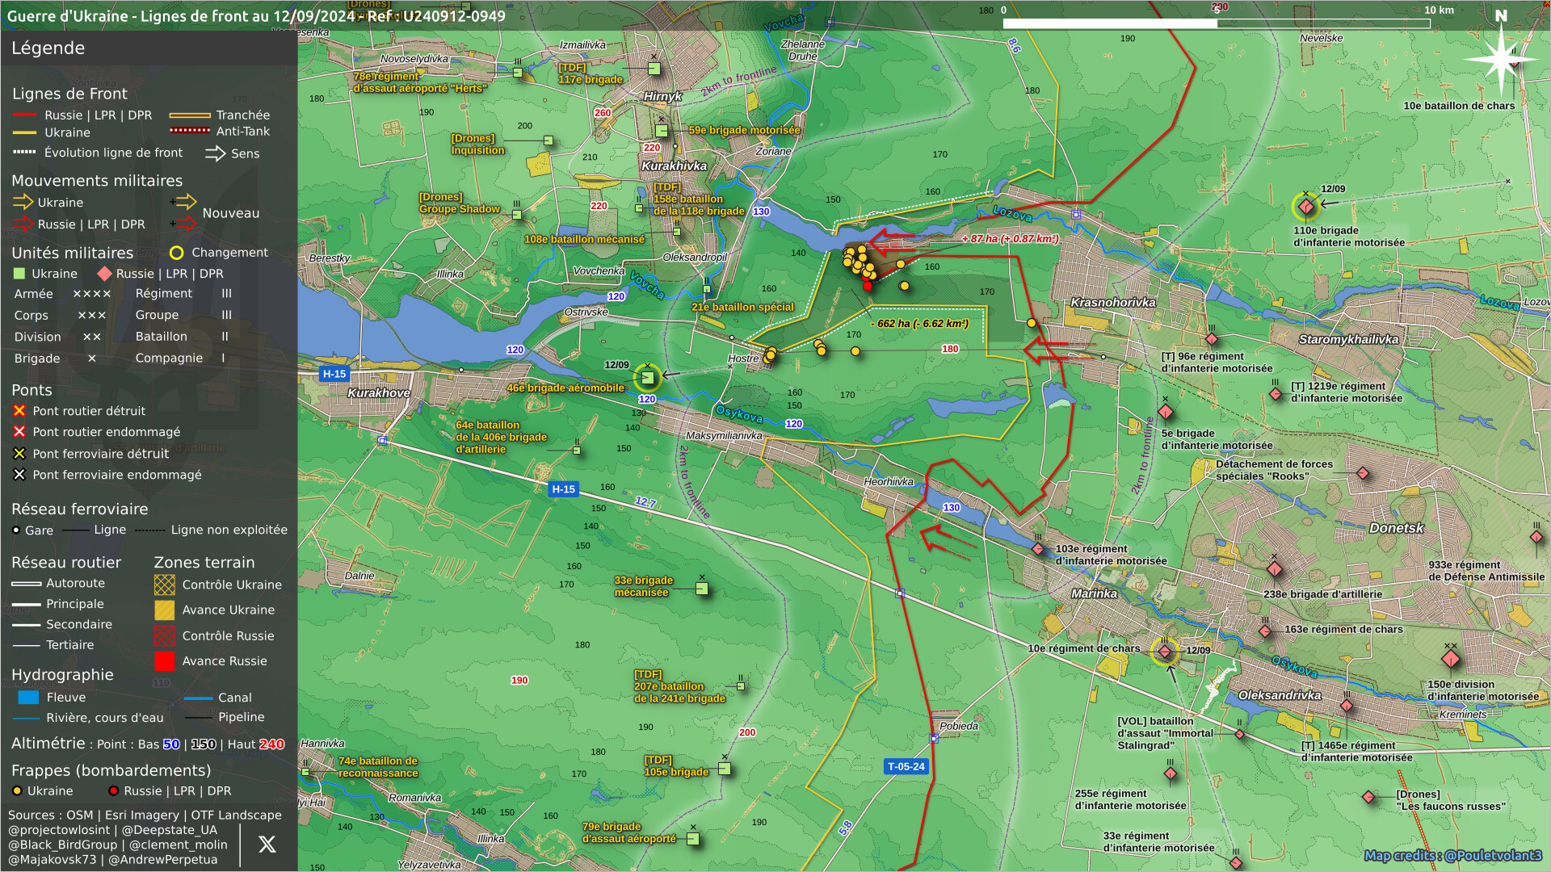The image size is (1551, 872).
Task: Click the Avance Ukraine yellow swatch
Action: (164, 610)
